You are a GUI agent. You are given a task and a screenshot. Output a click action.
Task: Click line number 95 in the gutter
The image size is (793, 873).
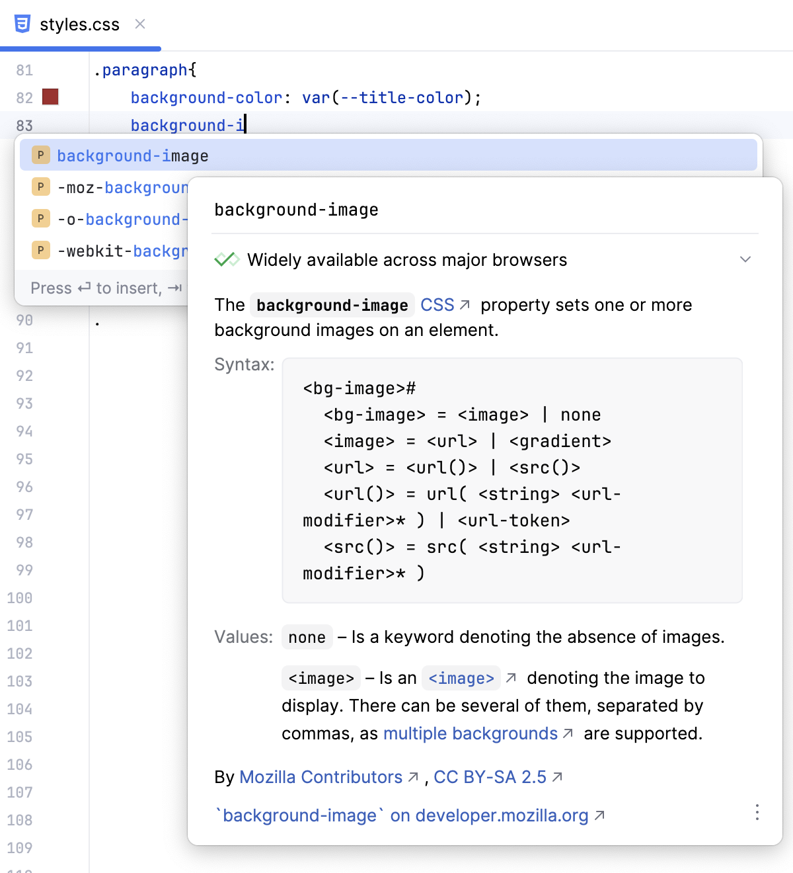coord(24,459)
